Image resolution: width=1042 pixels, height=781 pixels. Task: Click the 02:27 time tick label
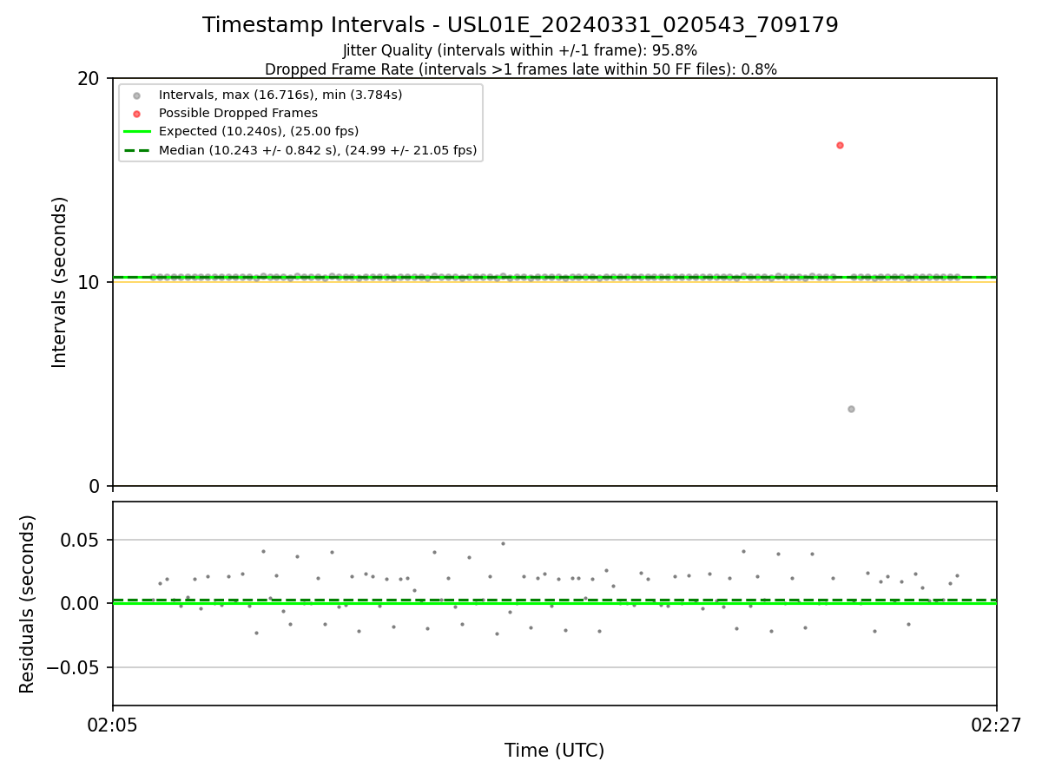coord(996,725)
